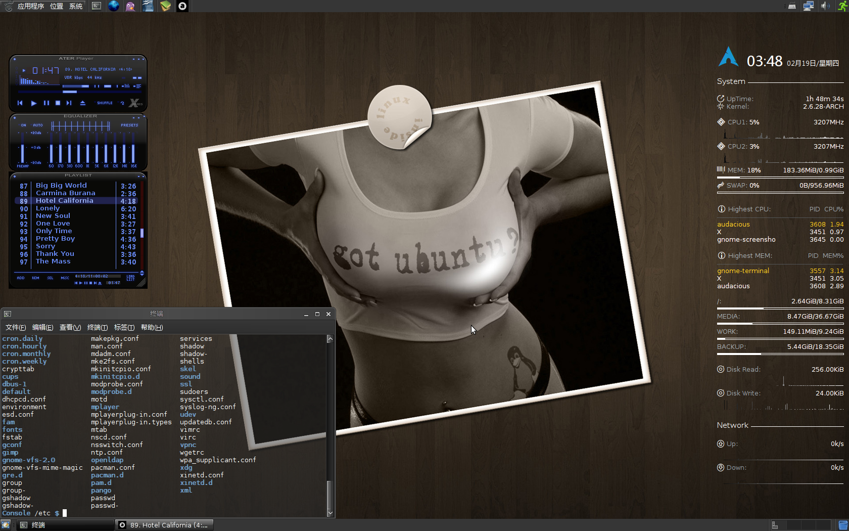This screenshot has width=849, height=531.
Task: Select 'Only Time' track in playlist
Action: click(x=54, y=231)
